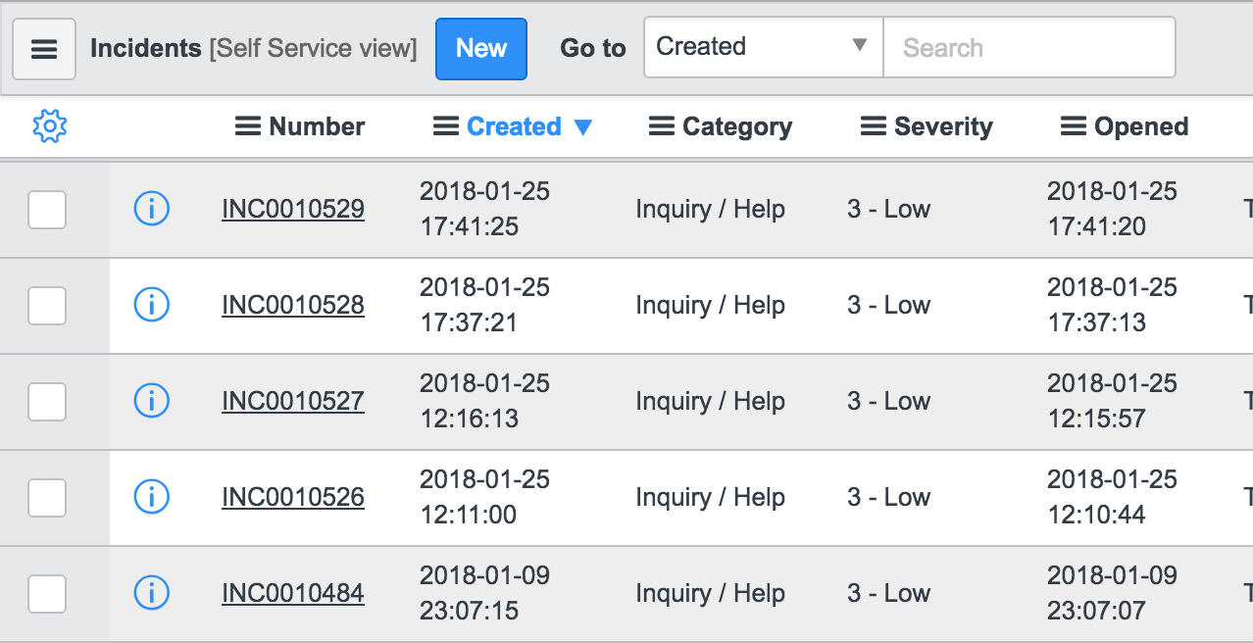Screen dimensions: 1253x643
Task: Open the hamburger context menu
Action: (43, 47)
